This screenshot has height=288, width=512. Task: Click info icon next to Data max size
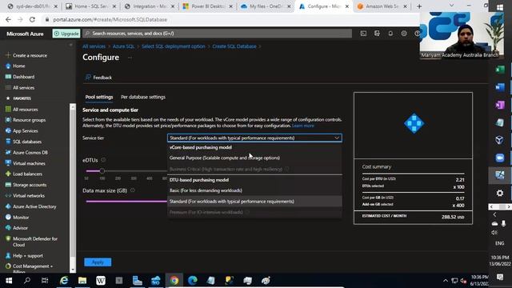[132, 190]
